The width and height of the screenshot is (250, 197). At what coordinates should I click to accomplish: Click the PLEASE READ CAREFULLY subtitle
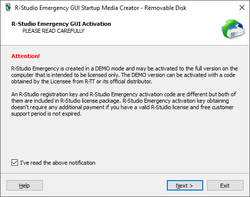tap(53, 31)
